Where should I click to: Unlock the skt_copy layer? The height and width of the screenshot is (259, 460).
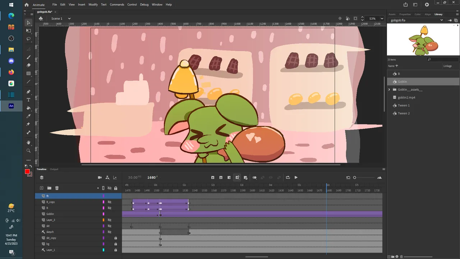click(x=116, y=238)
